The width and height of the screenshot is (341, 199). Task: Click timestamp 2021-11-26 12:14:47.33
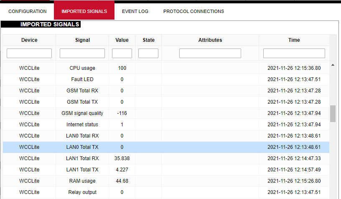pyautogui.click(x=294, y=158)
